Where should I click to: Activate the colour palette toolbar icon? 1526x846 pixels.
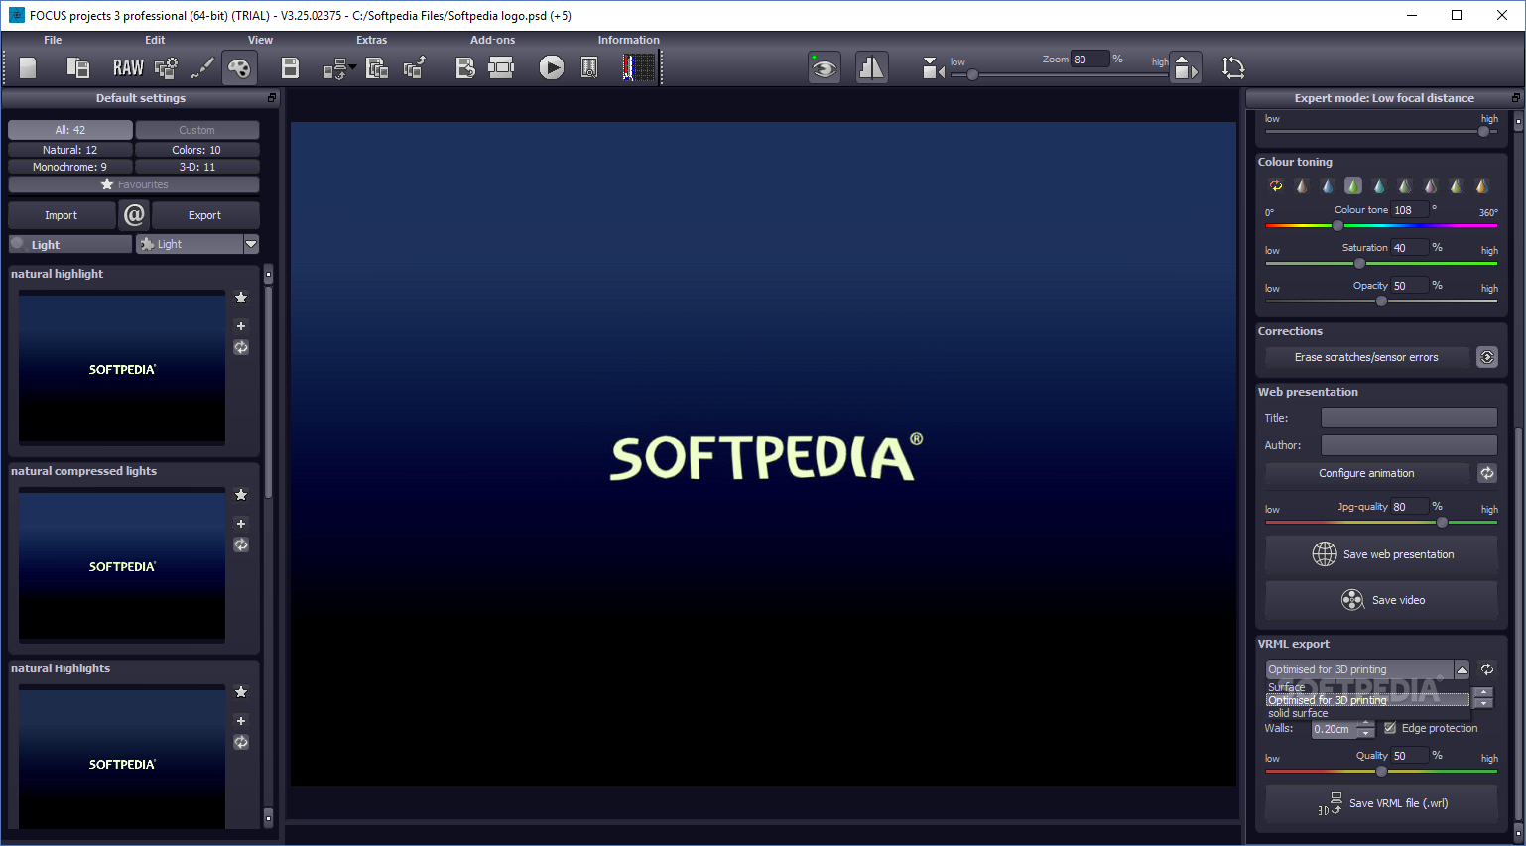coord(239,67)
